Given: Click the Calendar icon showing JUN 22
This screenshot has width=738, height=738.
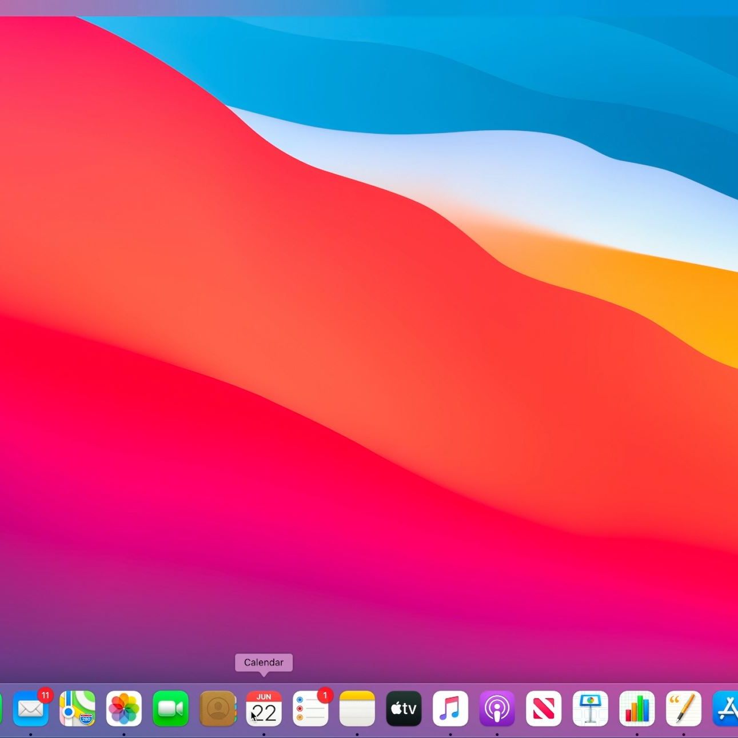Looking at the screenshot, I should click(x=264, y=709).
